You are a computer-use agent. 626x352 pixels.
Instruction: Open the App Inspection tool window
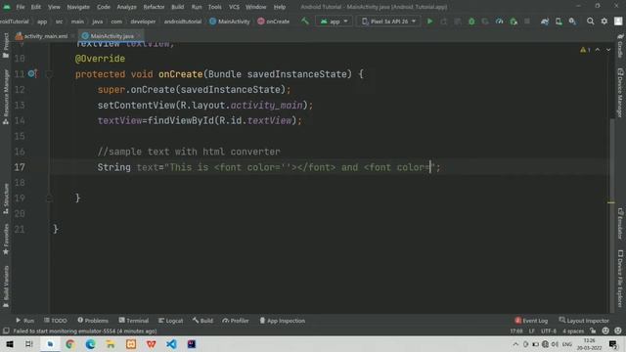[x=283, y=321]
